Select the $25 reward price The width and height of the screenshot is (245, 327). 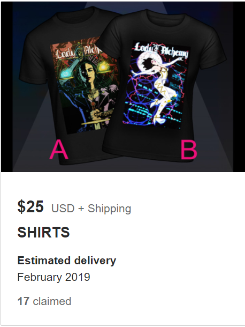pyautogui.click(x=30, y=206)
